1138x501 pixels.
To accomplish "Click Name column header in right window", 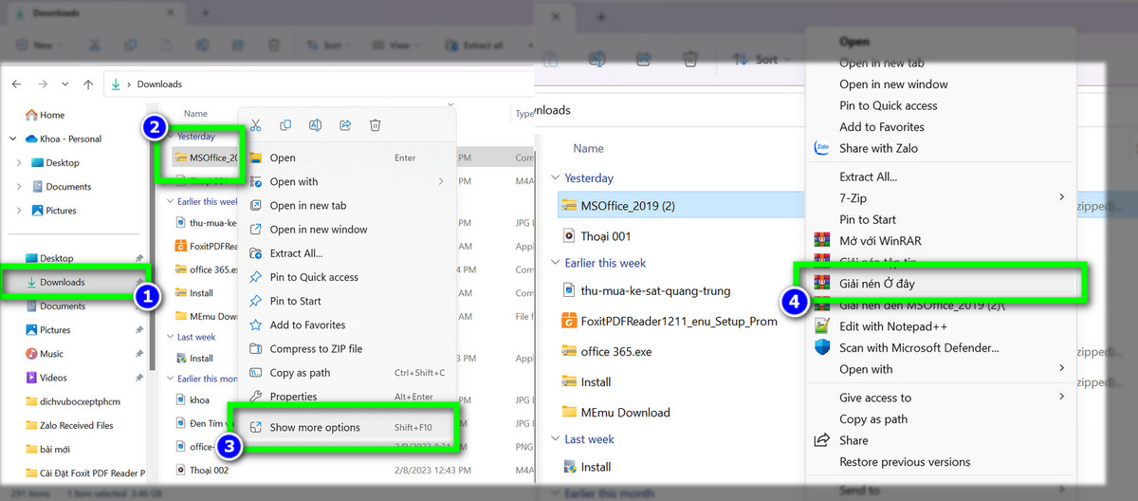I will tap(589, 149).
